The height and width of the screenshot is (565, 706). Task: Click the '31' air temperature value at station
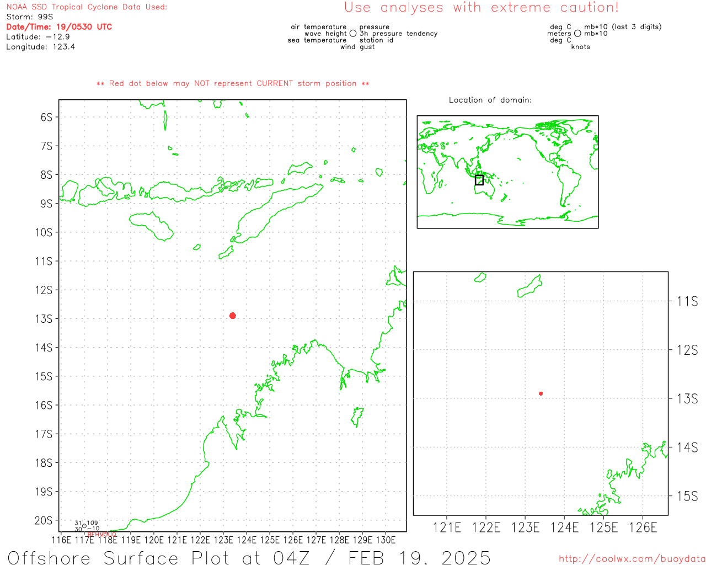[78, 523]
